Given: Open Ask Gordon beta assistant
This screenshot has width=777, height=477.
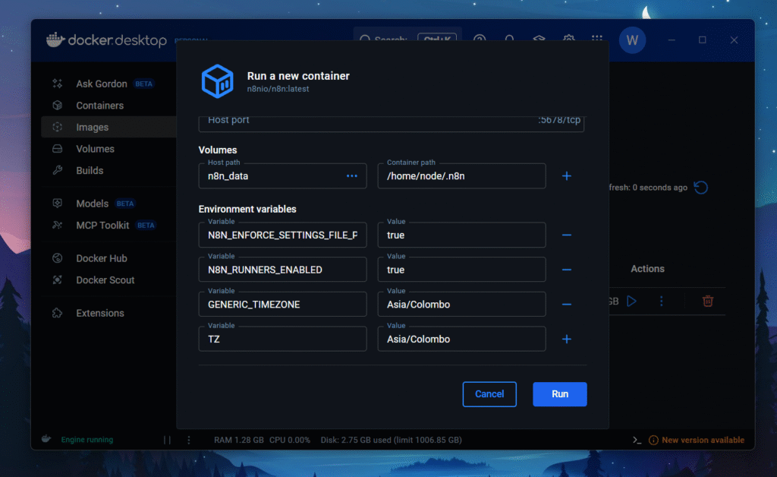Looking at the screenshot, I should (x=102, y=84).
